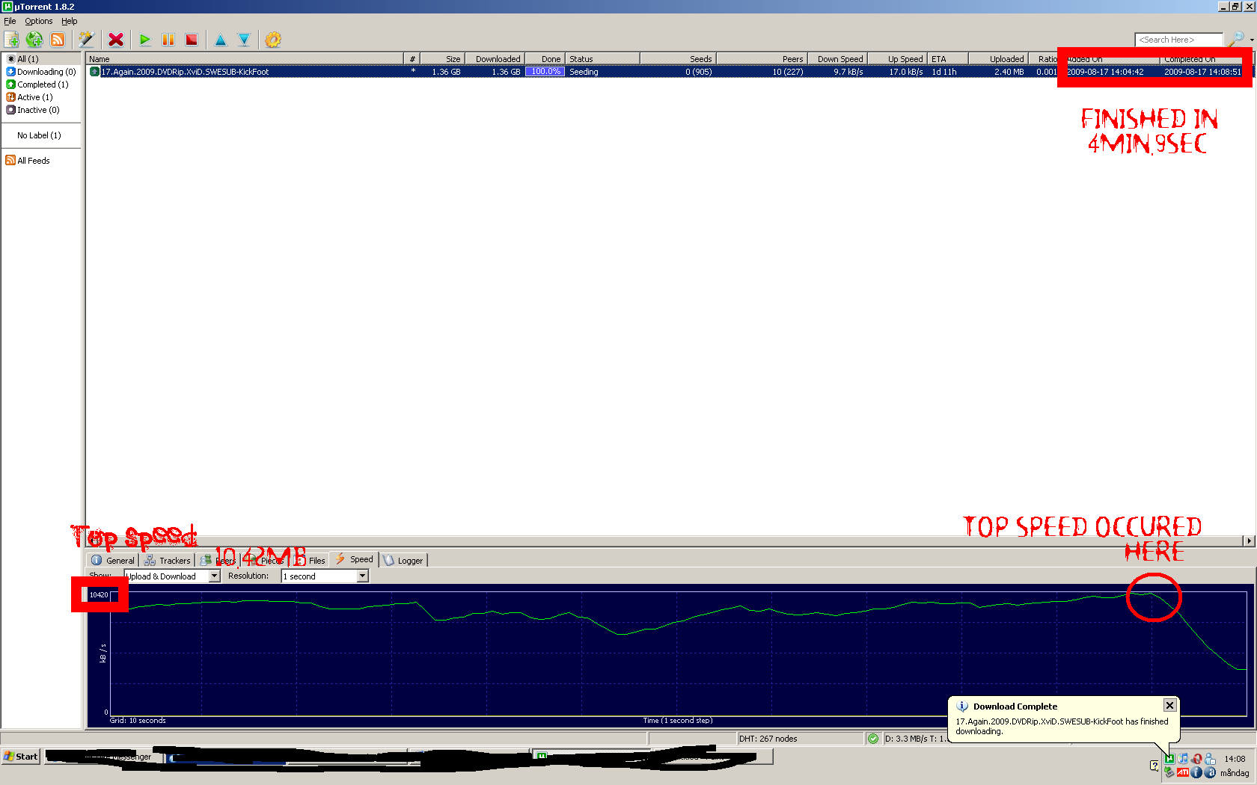Screen dimensions: 1257x785
Task: Click the DHT: 267 nodes status text
Action: [x=768, y=739]
